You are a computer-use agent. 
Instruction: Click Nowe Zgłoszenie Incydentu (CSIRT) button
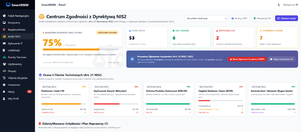click(247, 59)
